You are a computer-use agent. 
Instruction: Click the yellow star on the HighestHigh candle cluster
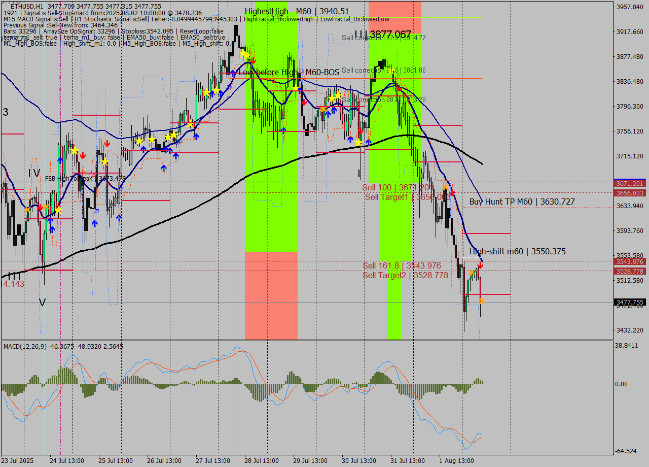[x=244, y=54]
